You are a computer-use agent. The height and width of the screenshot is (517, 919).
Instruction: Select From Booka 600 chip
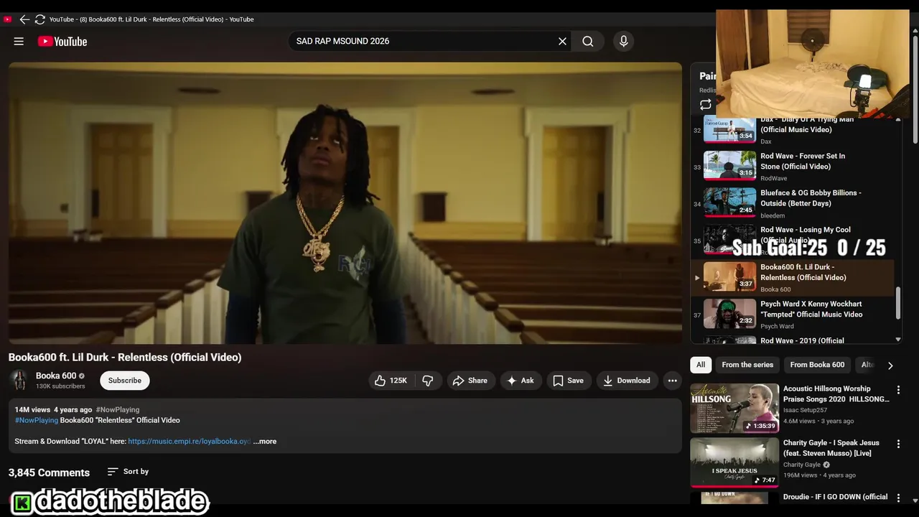[817, 365]
